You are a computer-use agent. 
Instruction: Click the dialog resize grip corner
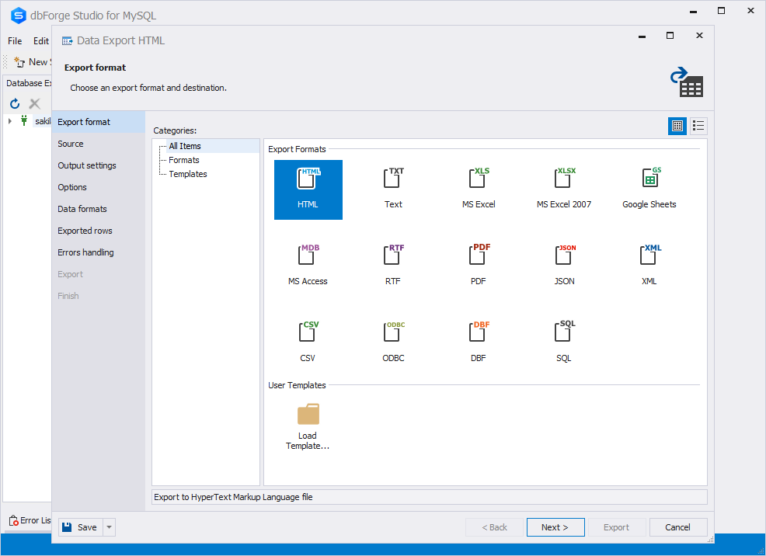point(711,540)
